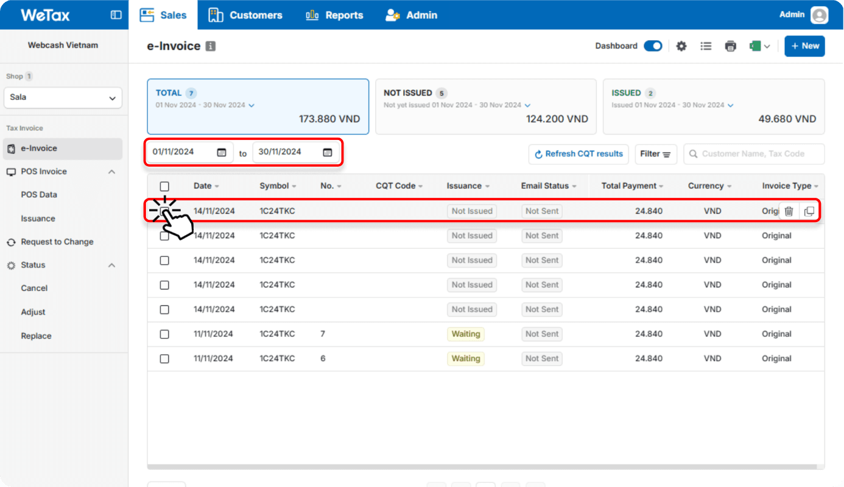The height and width of the screenshot is (487, 844).
Task: Sort by the CQT Code column header
Action: click(x=399, y=186)
